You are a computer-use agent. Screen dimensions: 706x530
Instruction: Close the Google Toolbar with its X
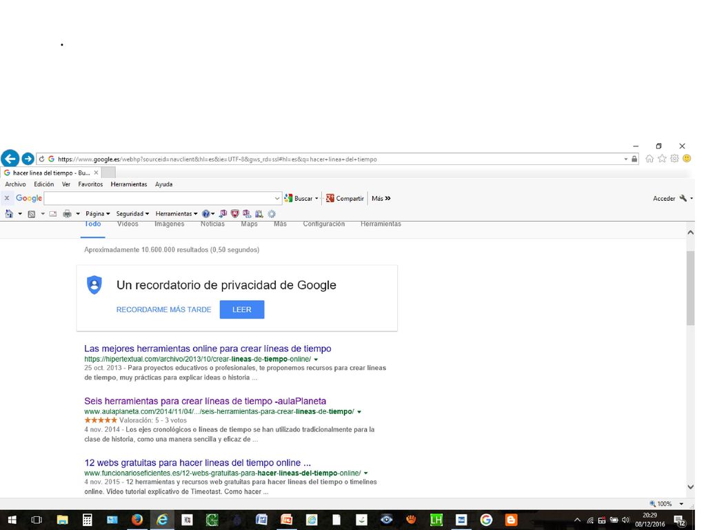tap(7, 198)
